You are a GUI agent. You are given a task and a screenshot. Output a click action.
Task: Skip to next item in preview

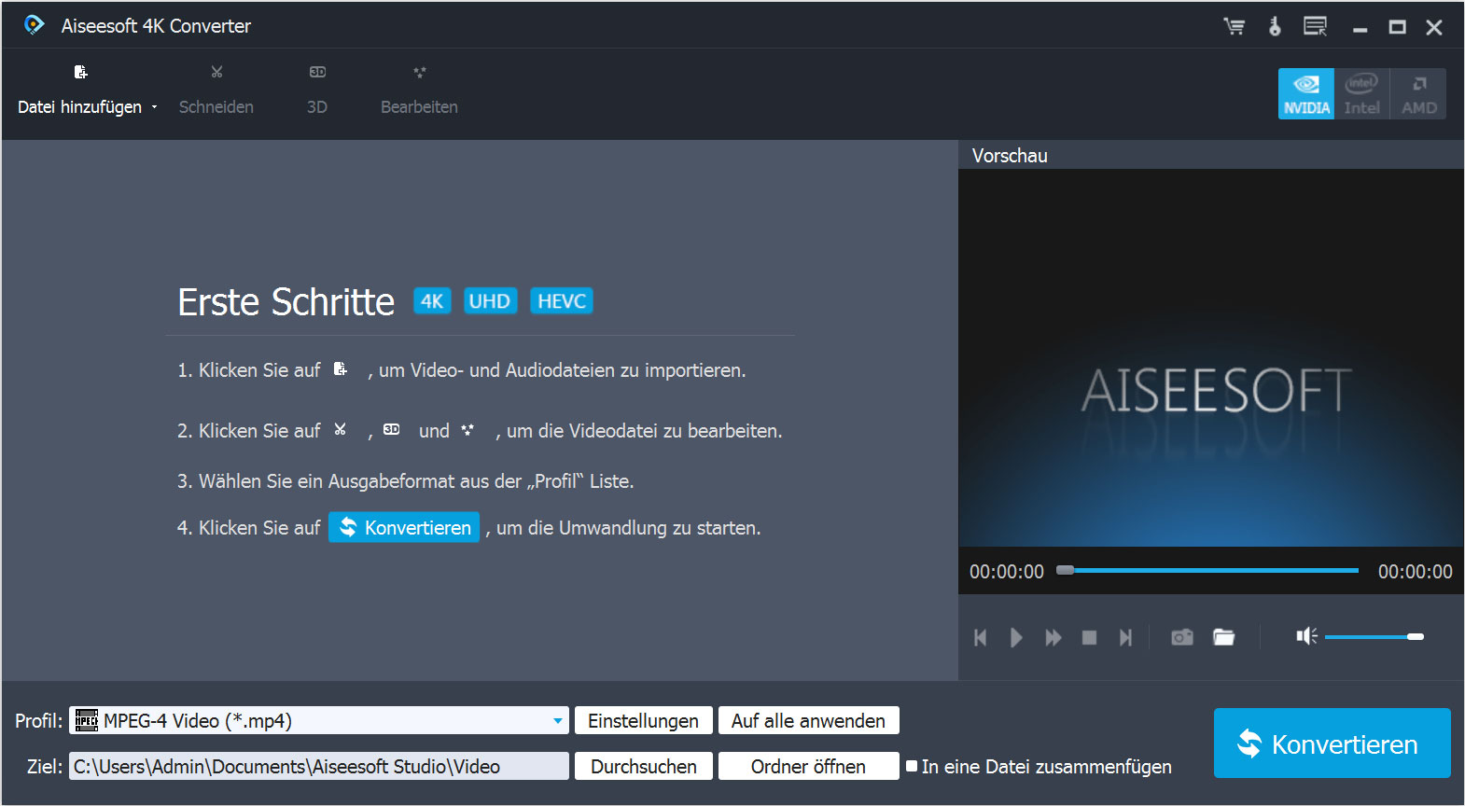[1125, 637]
